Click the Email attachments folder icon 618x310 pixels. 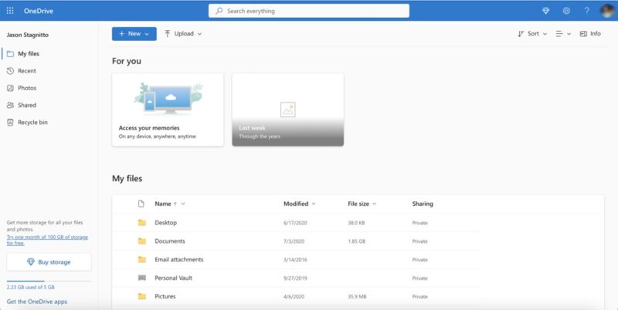click(142, 260)
